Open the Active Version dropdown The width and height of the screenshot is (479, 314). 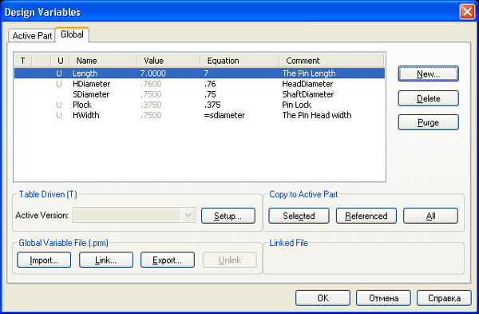coord(188,215)
